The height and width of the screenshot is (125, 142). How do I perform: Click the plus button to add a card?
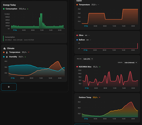[9, 87]
